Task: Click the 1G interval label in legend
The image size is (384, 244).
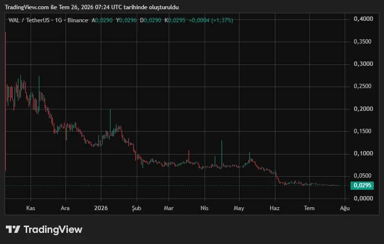Action: (58, 20)
